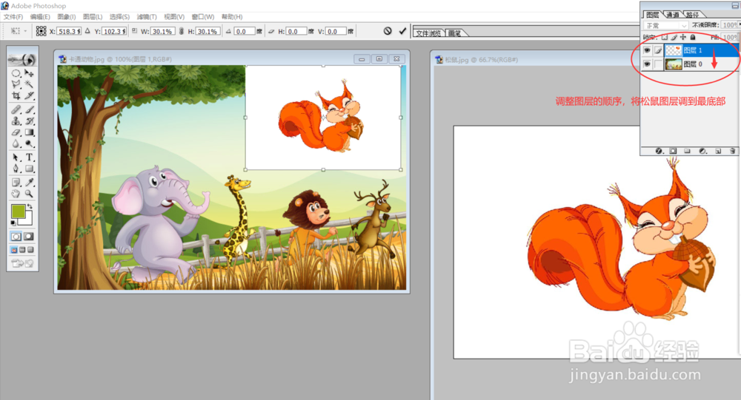Create a new layer icon
741x400 pixels.
tap(718, 151)
